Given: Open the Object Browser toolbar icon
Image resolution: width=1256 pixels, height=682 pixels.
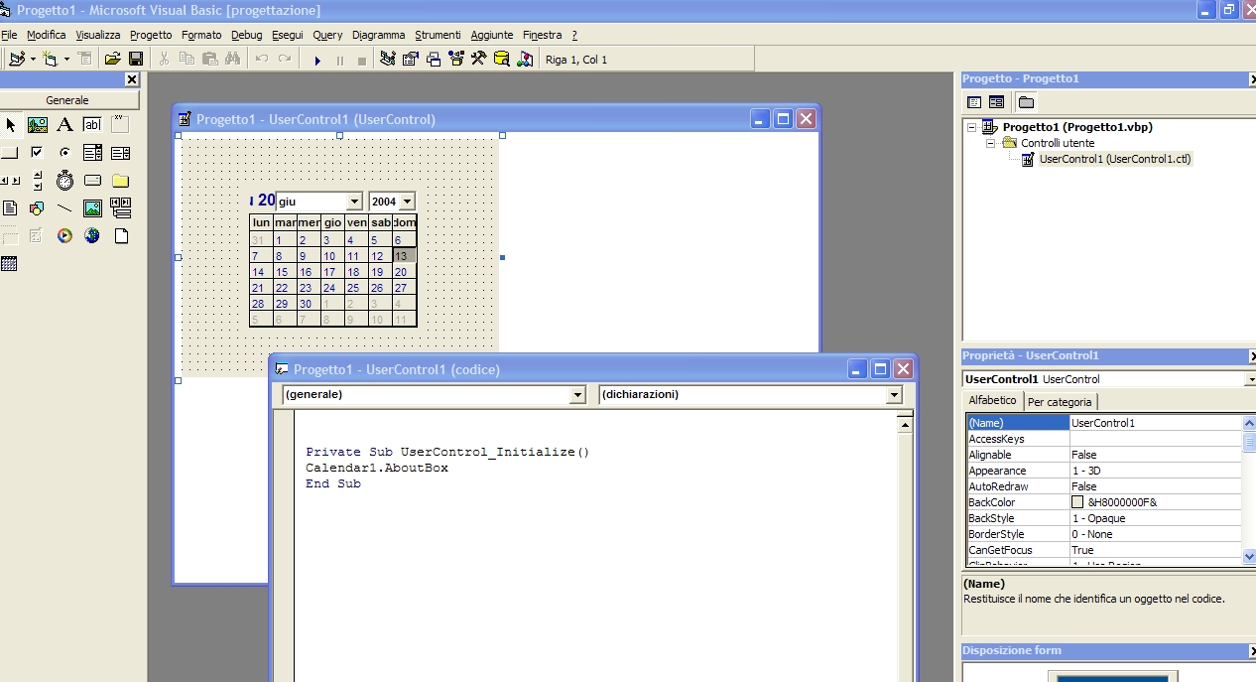Looking at the screenshot, I should click(456, 60).
